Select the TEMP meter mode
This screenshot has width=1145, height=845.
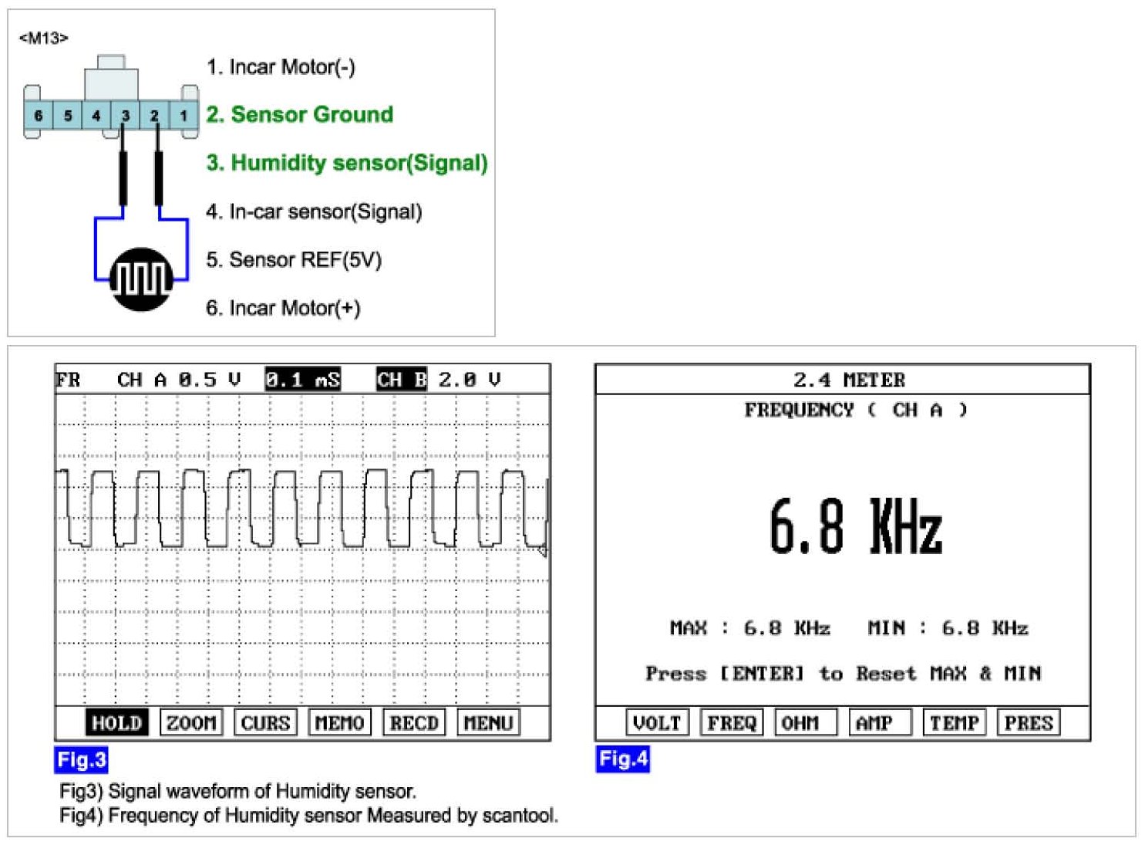coord(955,723)
